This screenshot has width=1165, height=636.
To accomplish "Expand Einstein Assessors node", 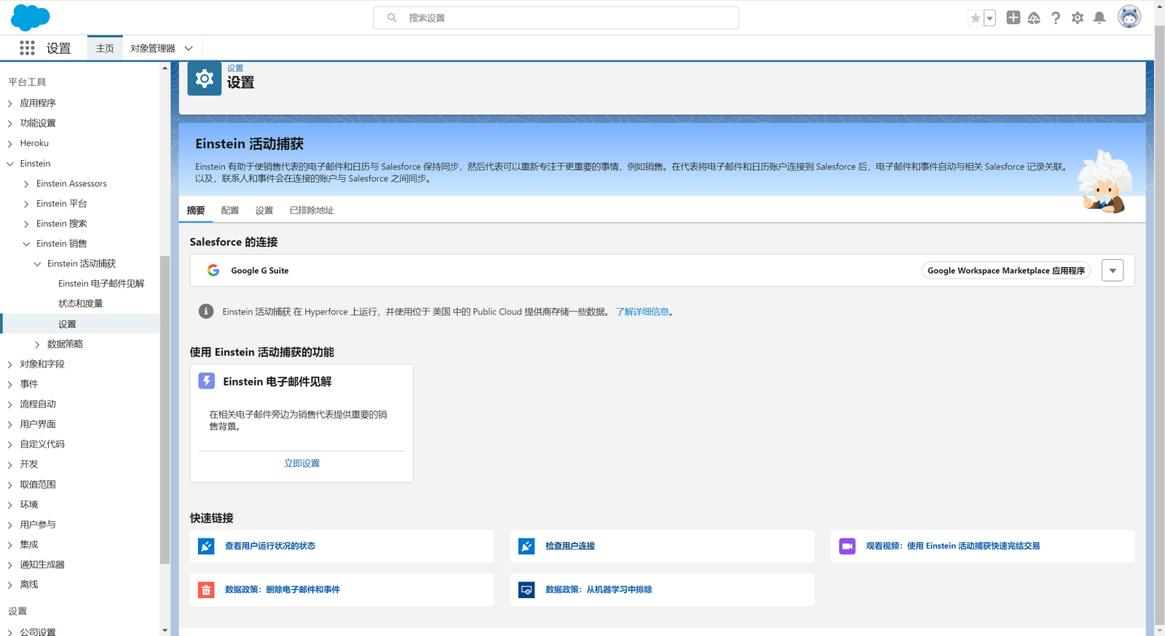I will (26, 184).
